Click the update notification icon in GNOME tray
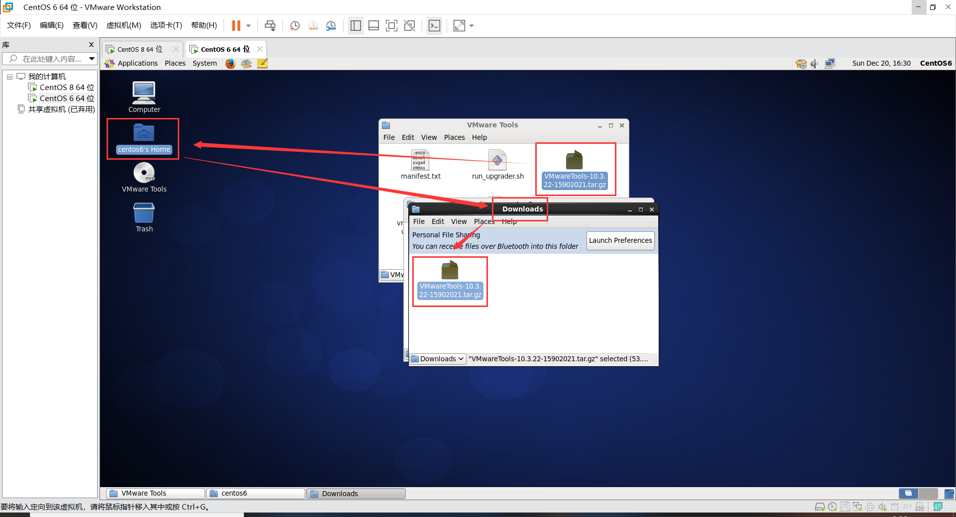Viewport: 956px width, 517px height. (x=801, y=64)
